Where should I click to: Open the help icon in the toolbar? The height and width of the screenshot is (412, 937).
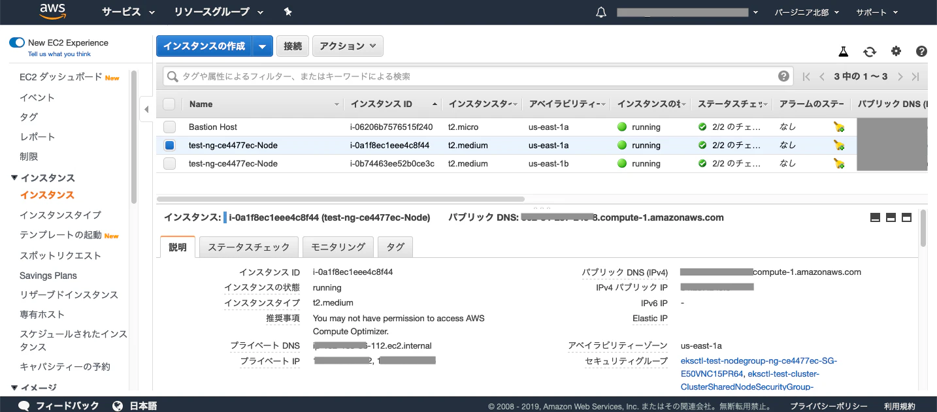pyautogui.click(x=921, y=51)
